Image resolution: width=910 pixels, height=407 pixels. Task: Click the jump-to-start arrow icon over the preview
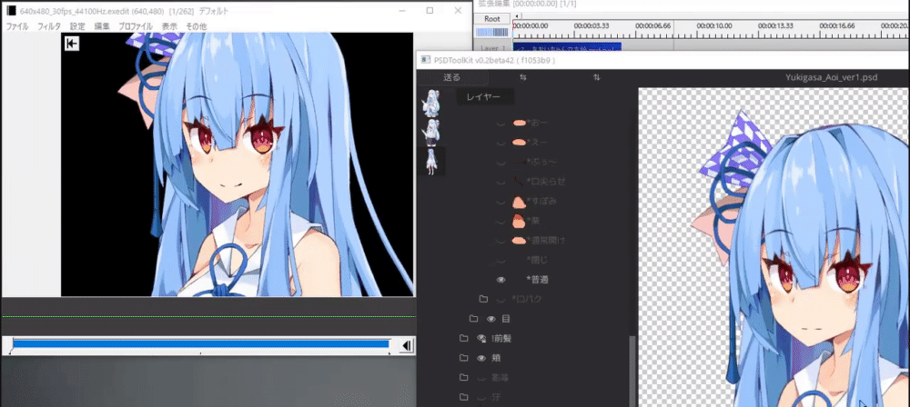point(72,44)
